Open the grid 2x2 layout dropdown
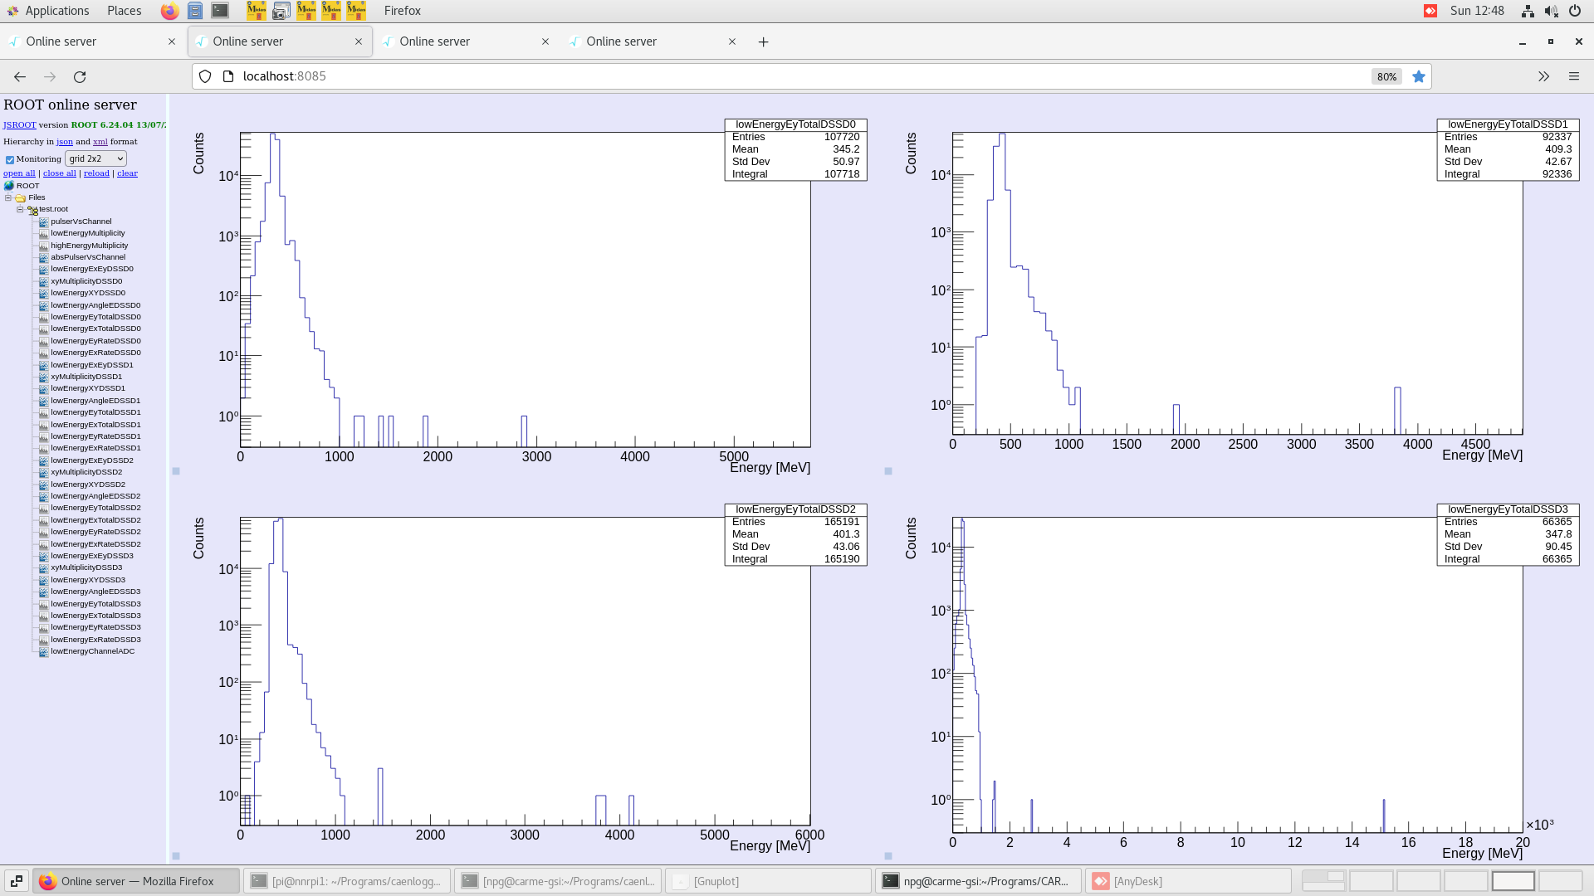Screen dimensions: 1594x896 [95, 158]
